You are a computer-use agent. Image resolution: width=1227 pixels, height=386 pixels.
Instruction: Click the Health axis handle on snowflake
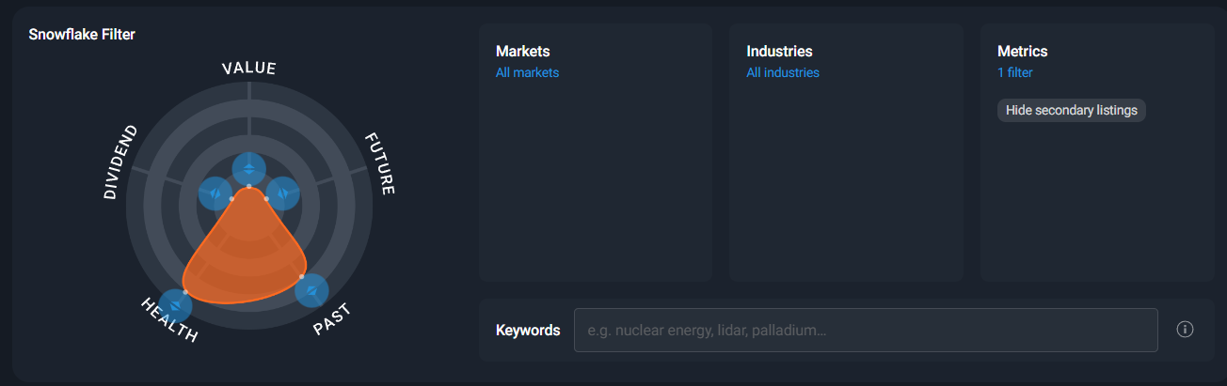coord(175,306)
